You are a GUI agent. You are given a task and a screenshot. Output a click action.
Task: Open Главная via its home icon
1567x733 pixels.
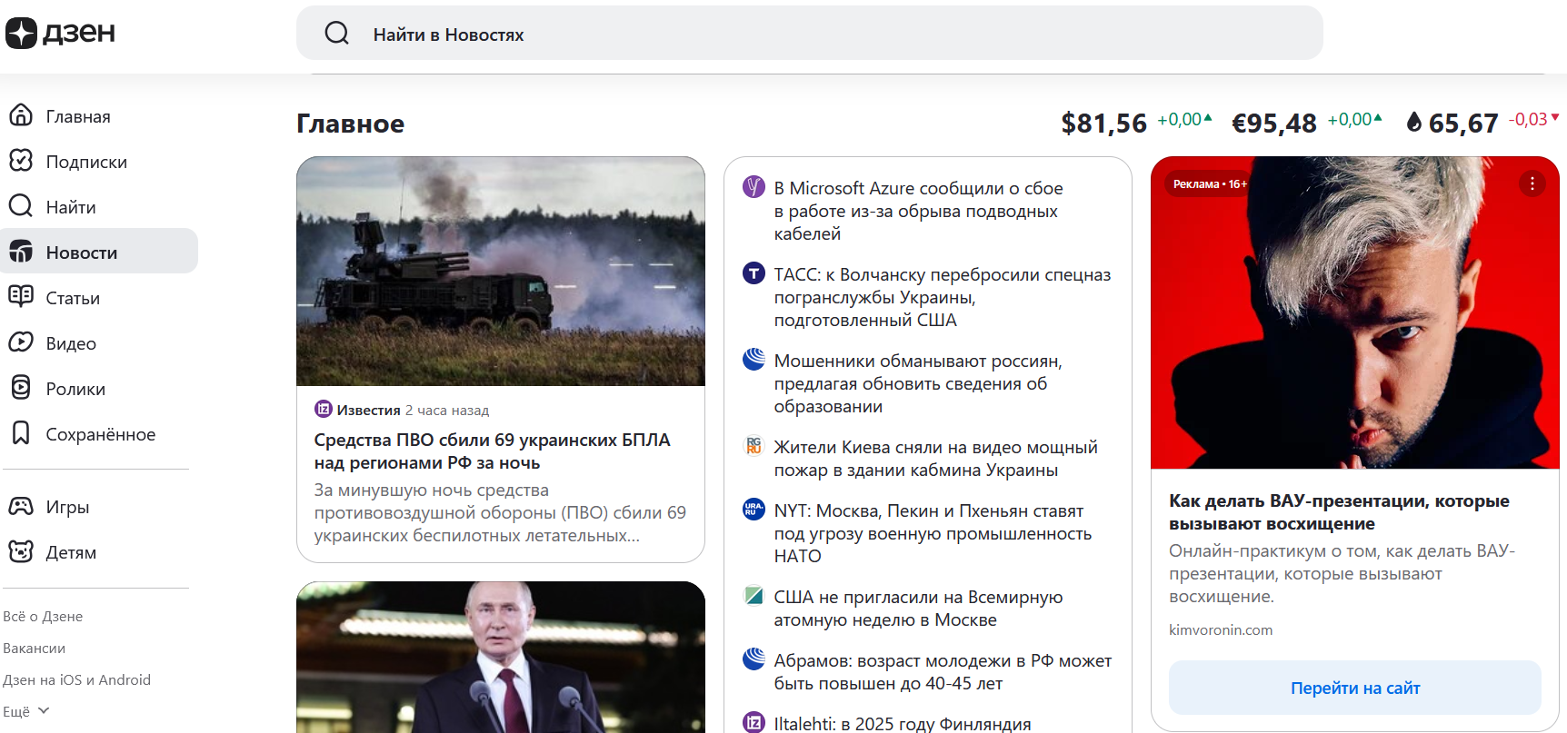coord(21,115)
